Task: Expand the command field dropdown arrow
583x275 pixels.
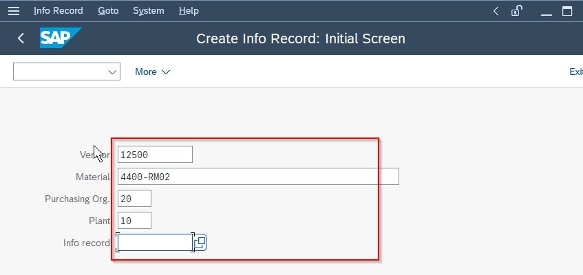Action: [x=112, y=71]
